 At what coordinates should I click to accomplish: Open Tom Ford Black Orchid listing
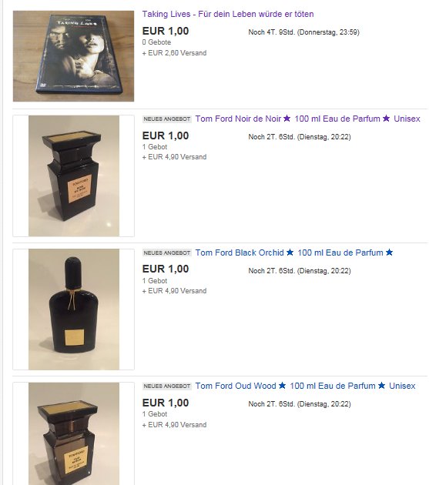click(294, 253)
